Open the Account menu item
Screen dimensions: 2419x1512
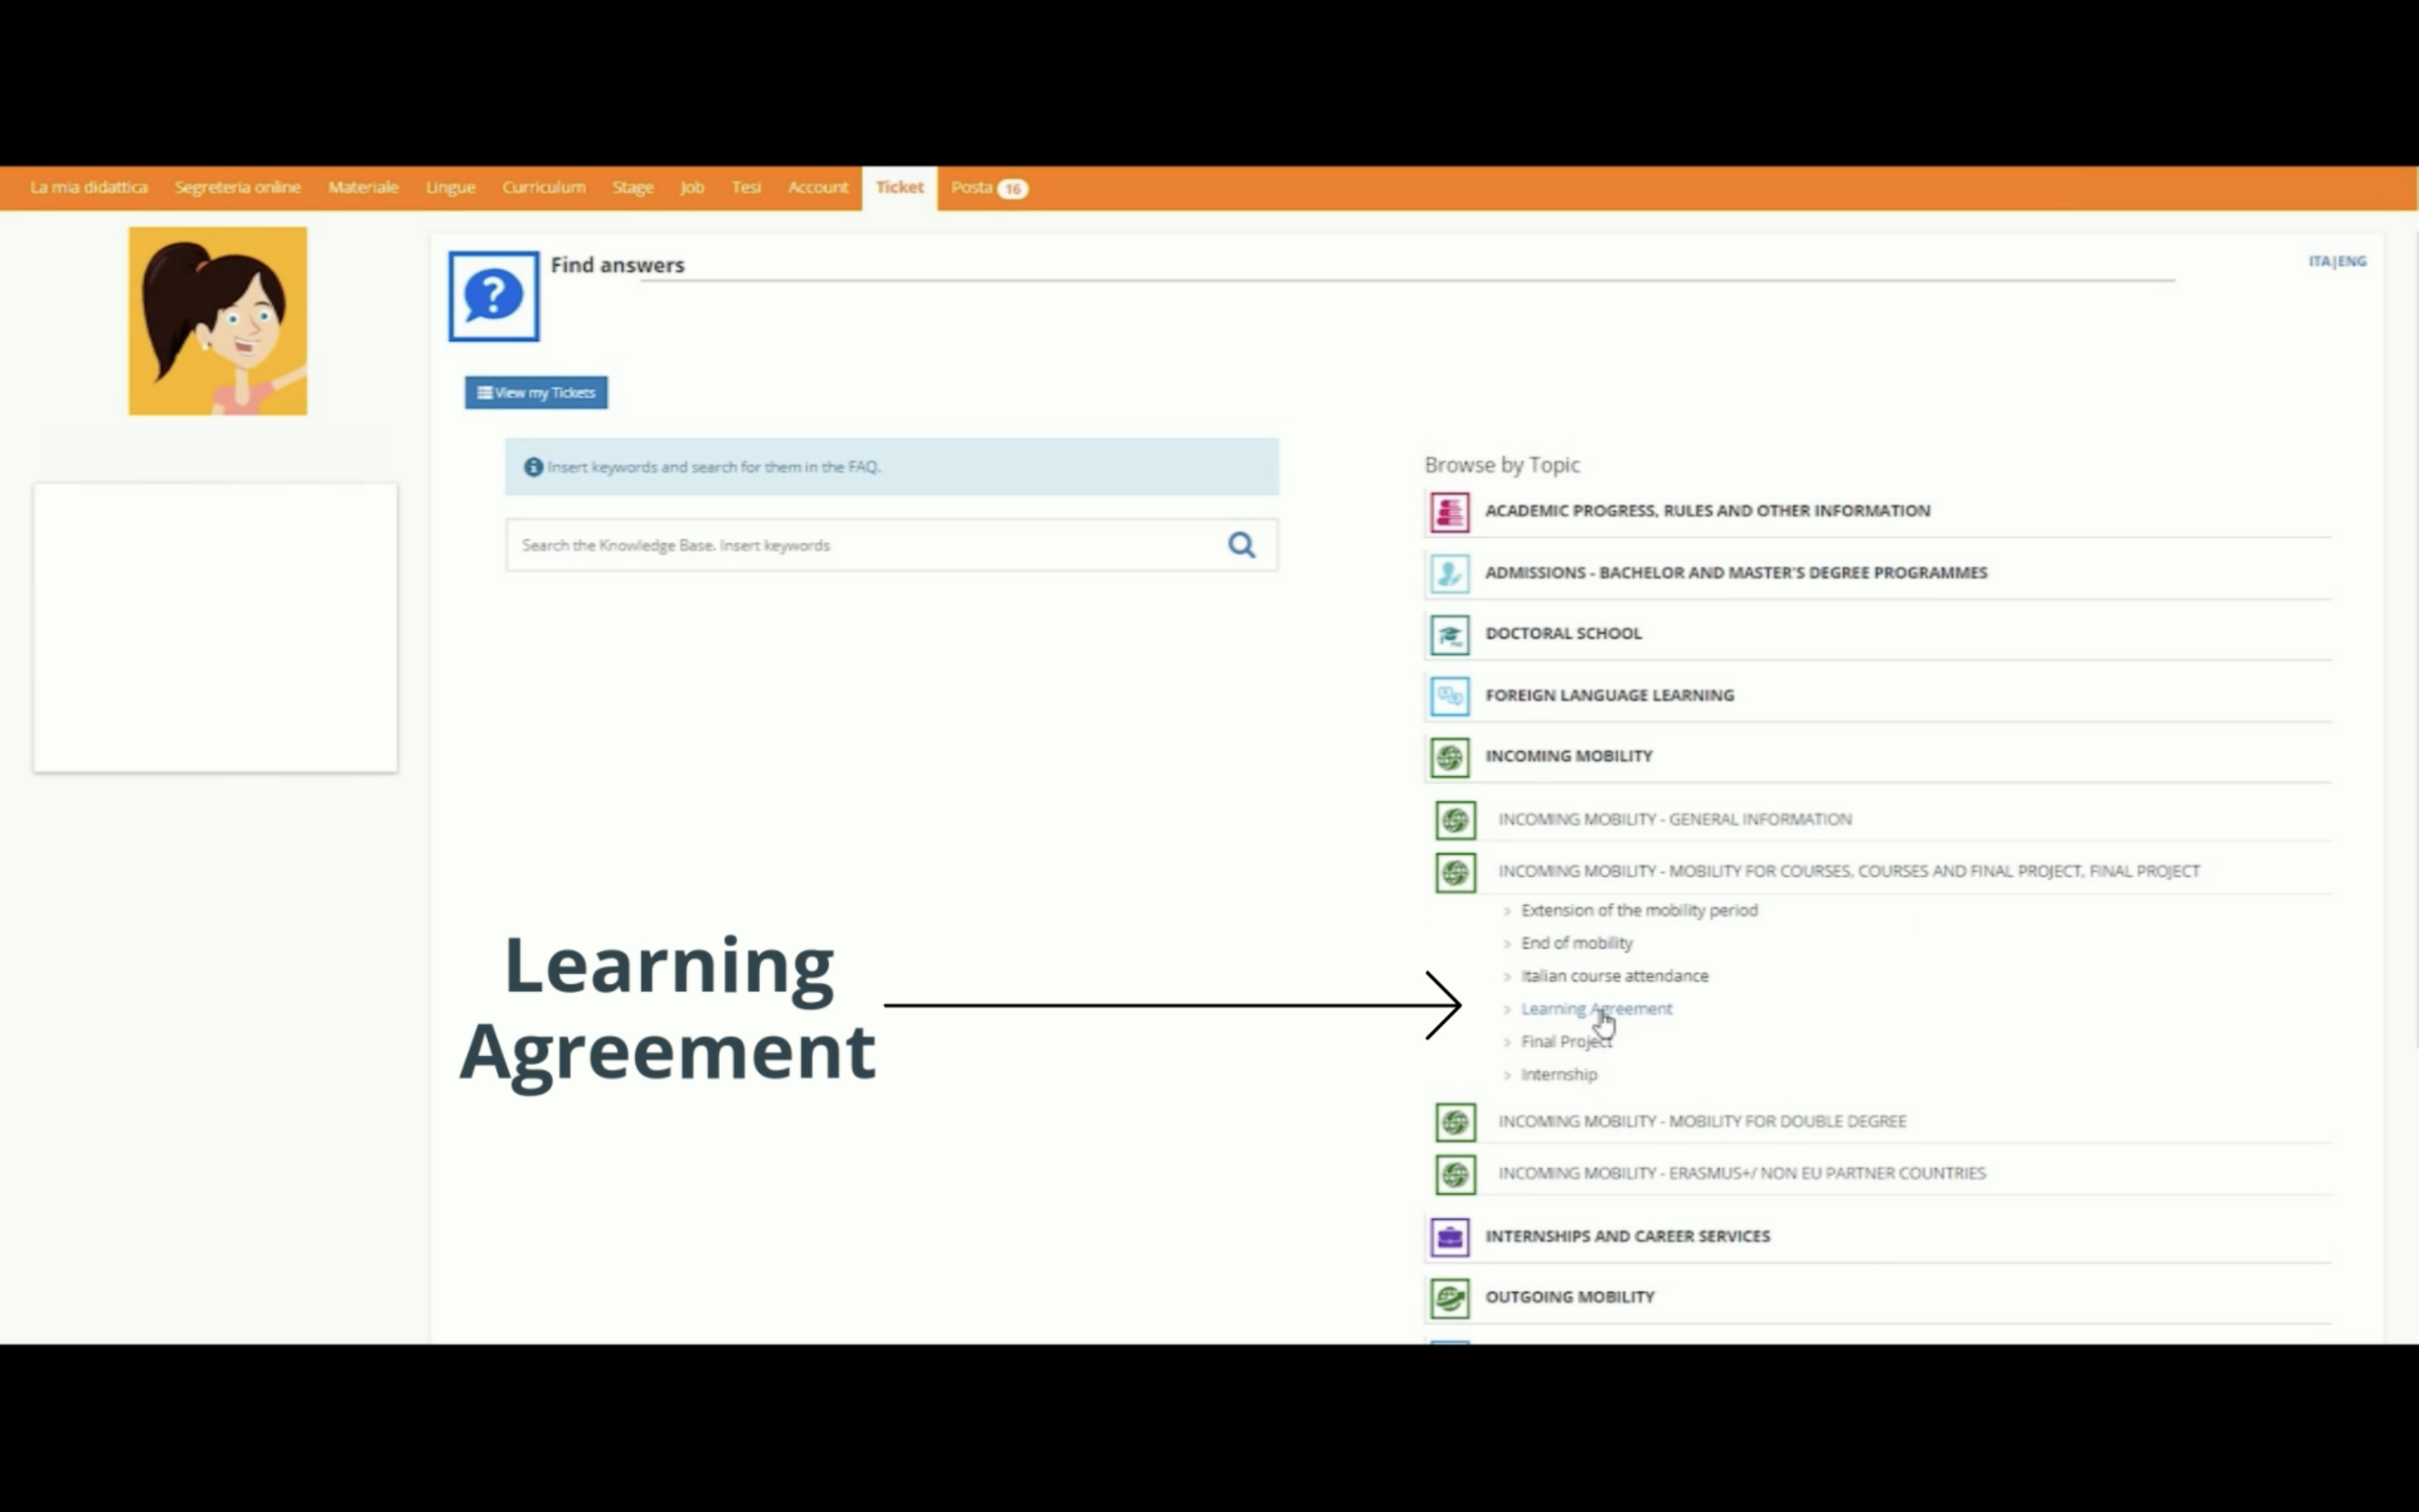816,188
